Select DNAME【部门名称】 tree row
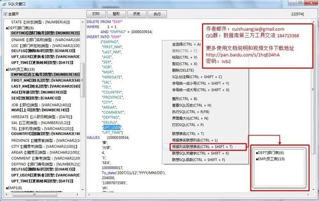Screen dimensions: 319x201 tap(46, 40)
